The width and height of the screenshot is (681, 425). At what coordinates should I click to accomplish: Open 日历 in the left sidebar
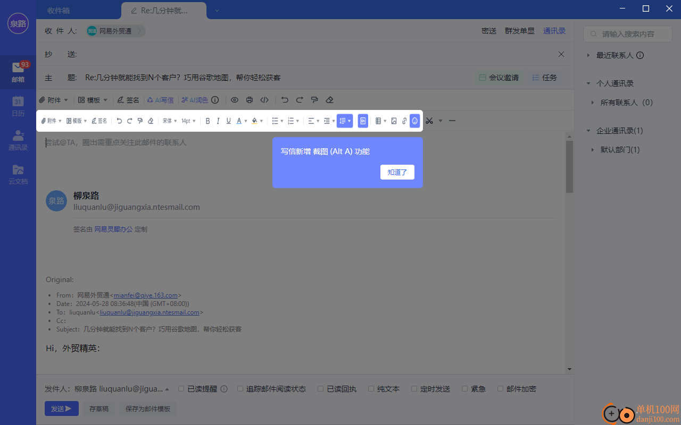(x=18, y=106)
